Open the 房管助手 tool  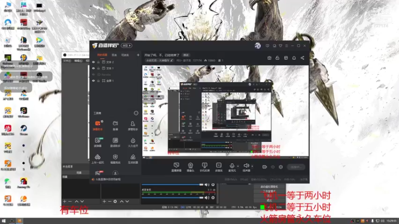tap(133, 126)
